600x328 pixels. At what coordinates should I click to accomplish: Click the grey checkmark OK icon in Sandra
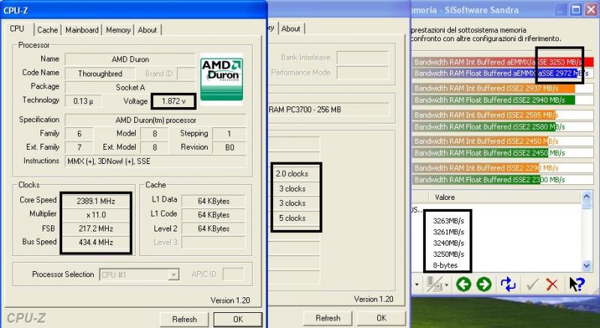tap(532, 284)
